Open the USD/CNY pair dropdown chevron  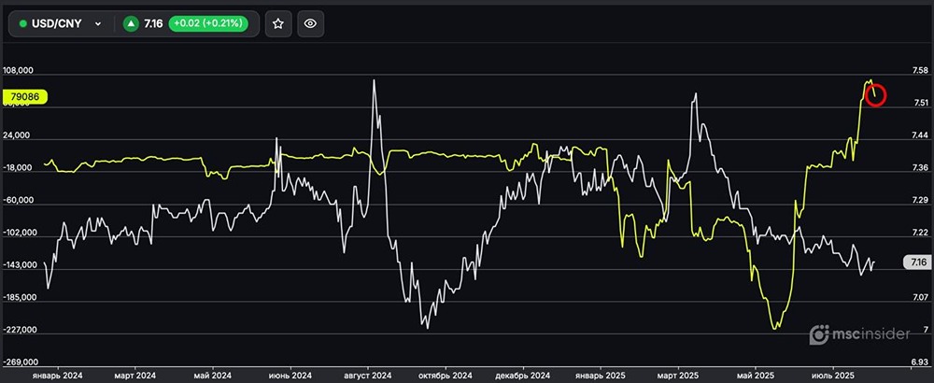[98, 24]
